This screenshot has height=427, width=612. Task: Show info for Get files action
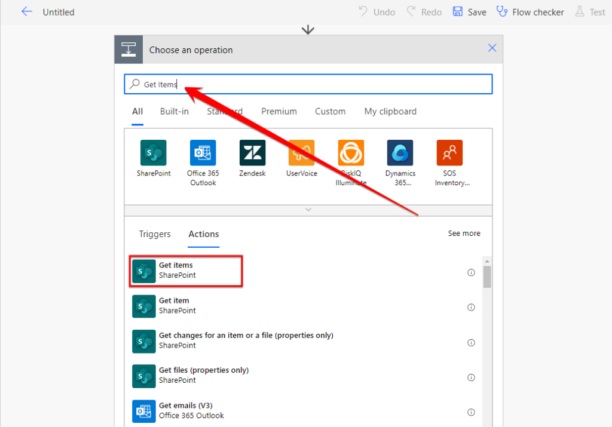(x=471, y=377)
